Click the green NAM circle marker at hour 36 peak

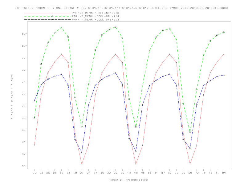coord(116,27)
